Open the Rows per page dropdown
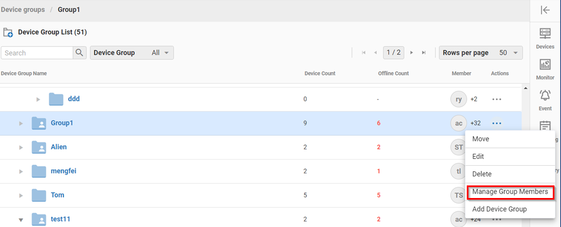The width and height of the screenshot is (561, 227). click(x=480, y=53)
